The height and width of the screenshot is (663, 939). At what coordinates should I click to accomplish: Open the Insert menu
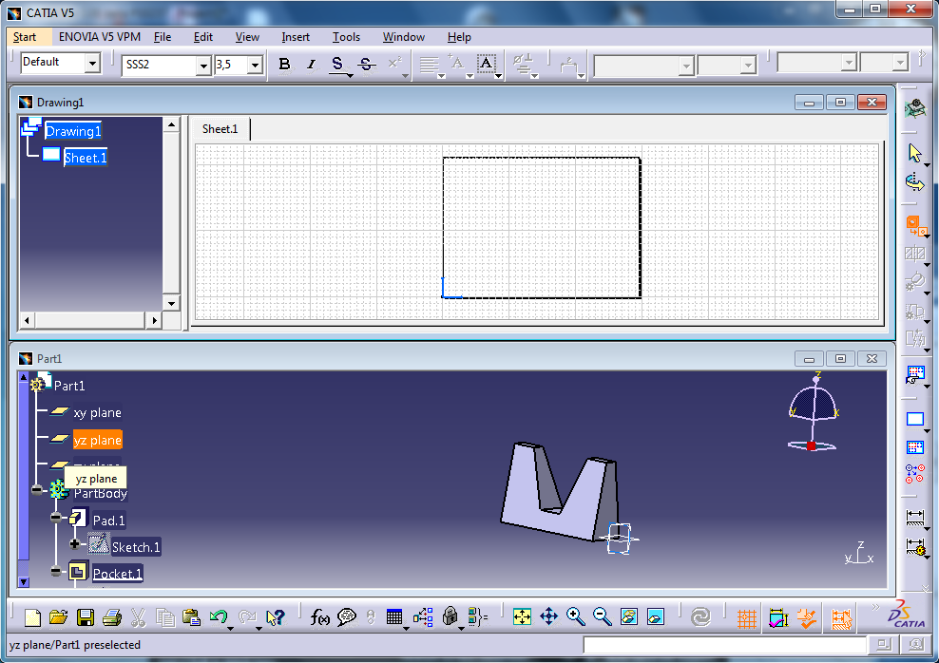[x=296, y=37]
